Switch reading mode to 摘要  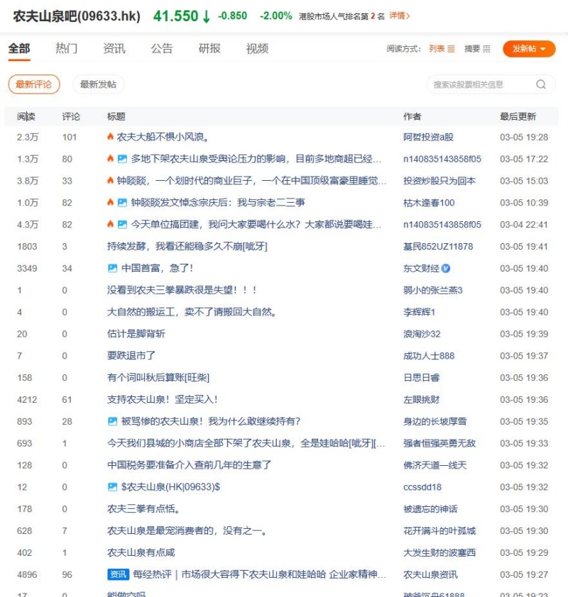tap(477, 49)
